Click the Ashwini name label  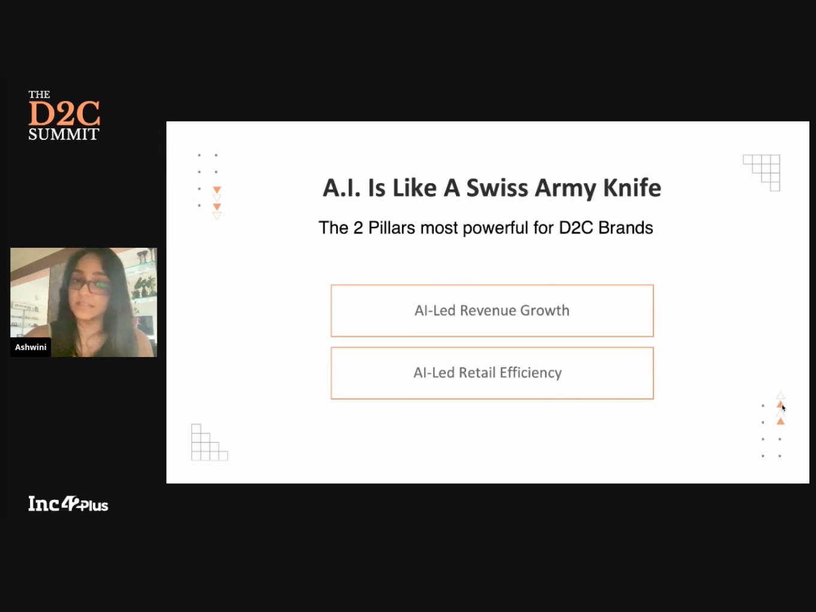31,347
